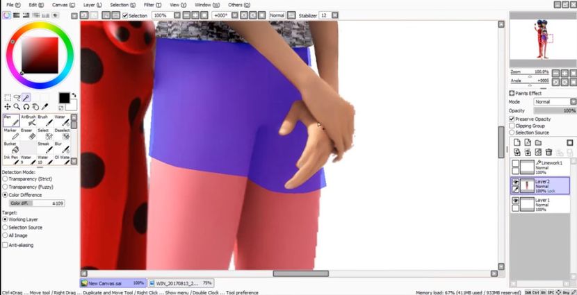Switch to the New Canvas.sai tab
The image size is (577, 295).
[113, 283]
